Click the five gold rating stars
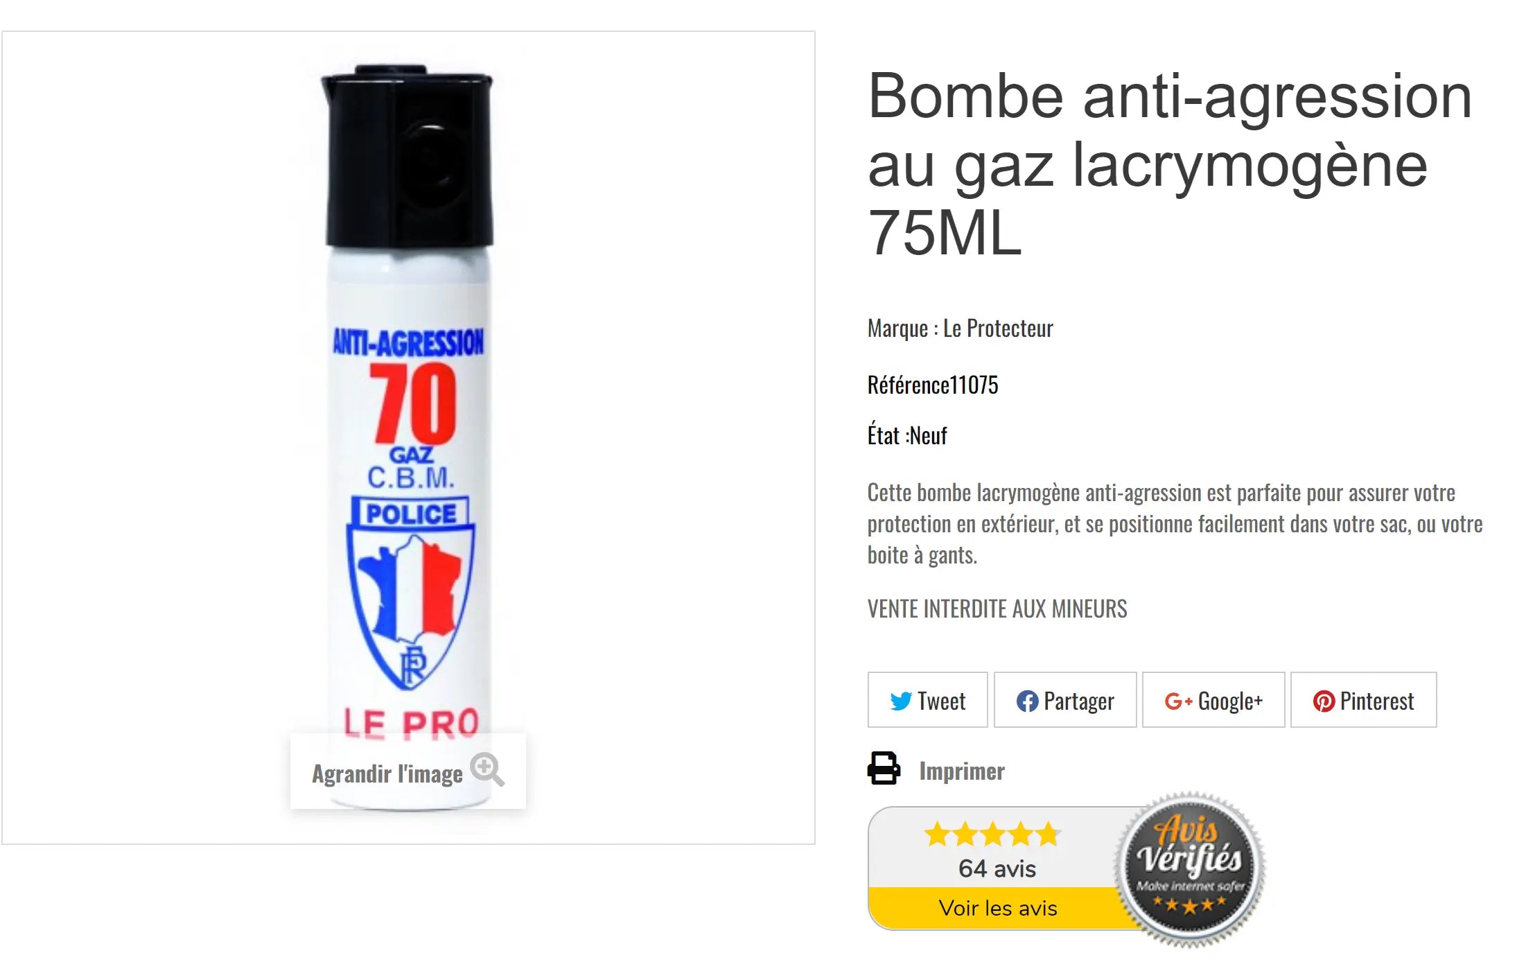 tap(992, 834)
